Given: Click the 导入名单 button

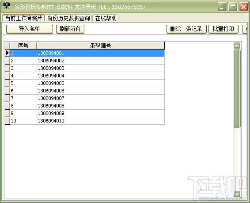Looking at the screenshot, I should coord(30,29).
